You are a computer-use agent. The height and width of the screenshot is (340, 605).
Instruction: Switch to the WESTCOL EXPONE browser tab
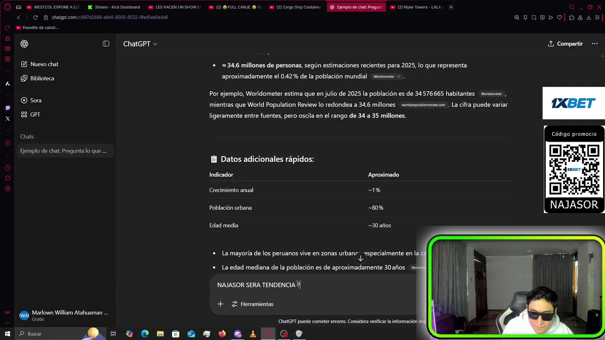[x=53, y=7]
